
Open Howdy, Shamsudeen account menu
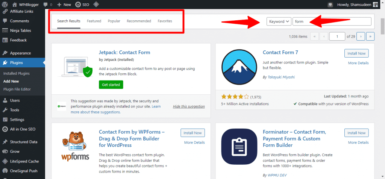[358, 5]
